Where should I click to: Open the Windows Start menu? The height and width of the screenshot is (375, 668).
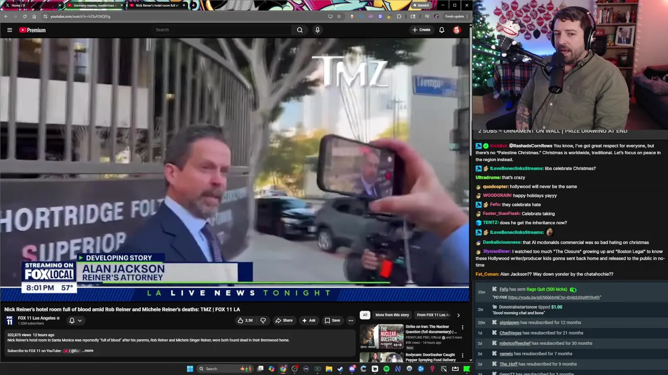click(x=190, y=369)
